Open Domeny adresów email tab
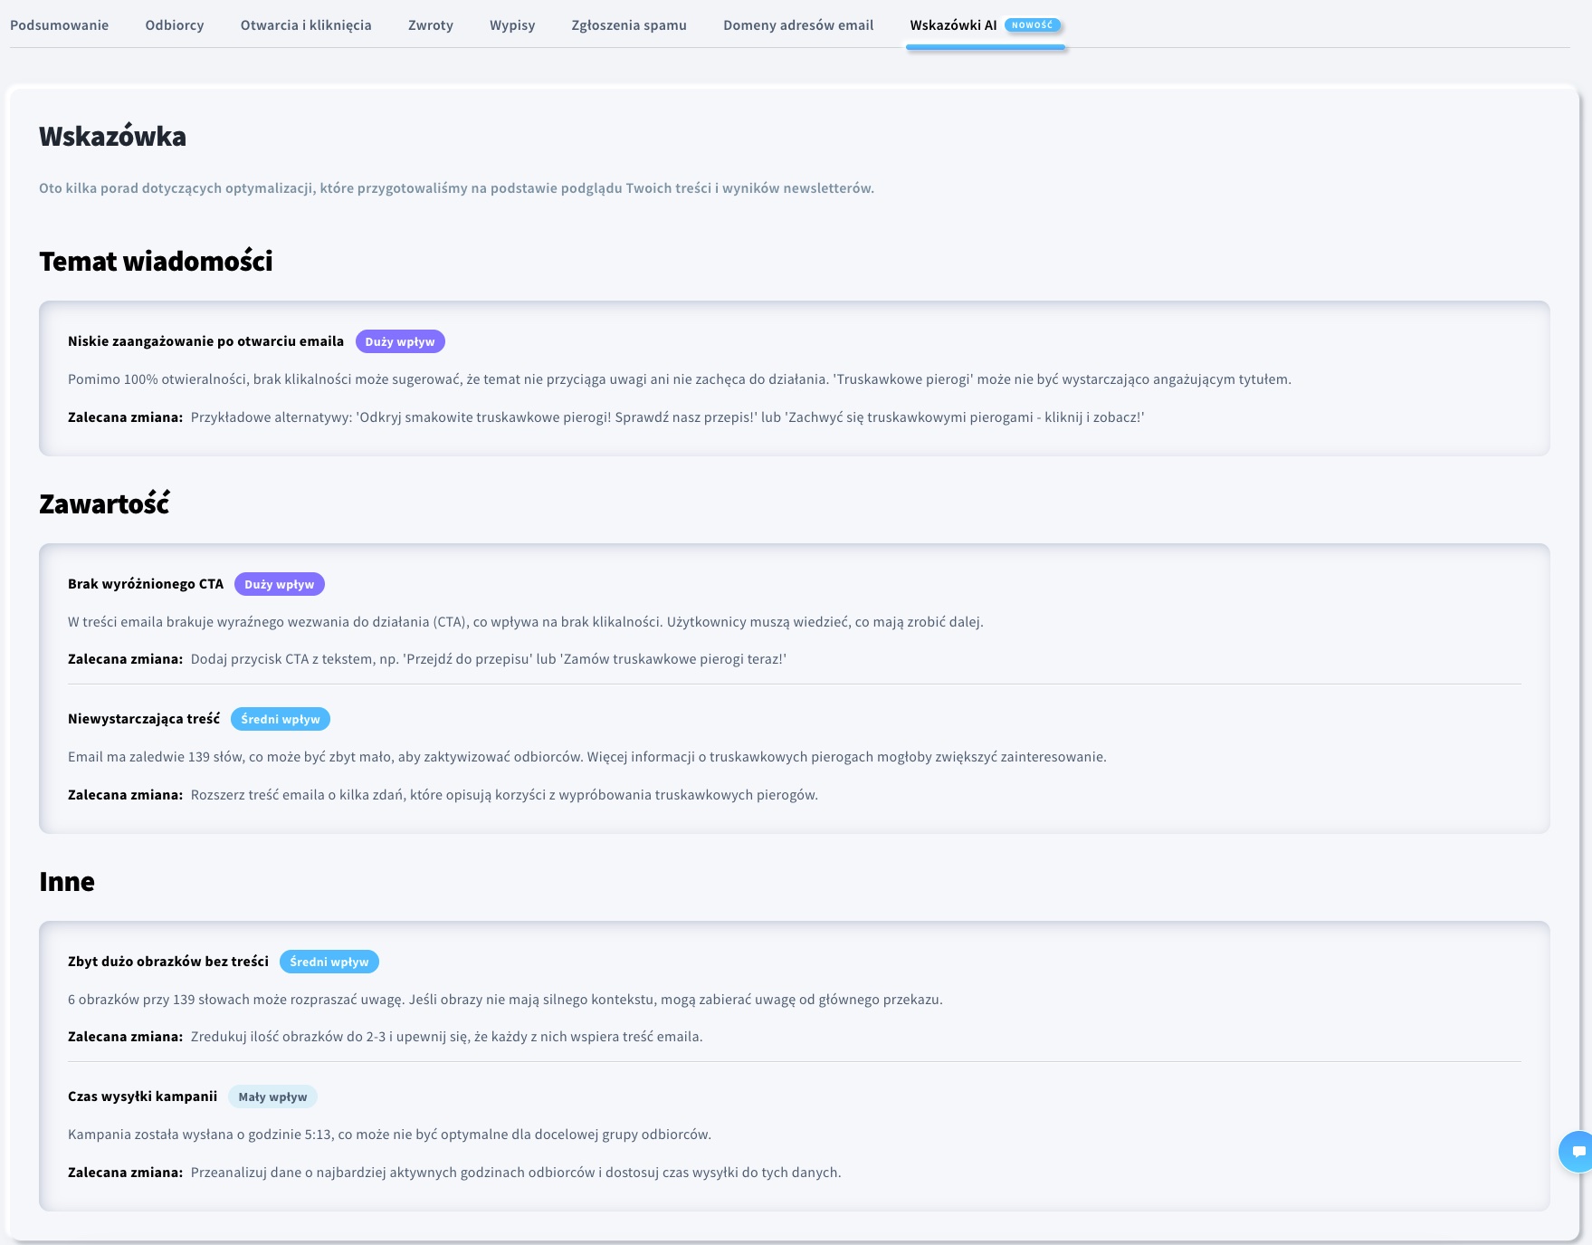This screenshot has width=1592, height=1245. 798,25
